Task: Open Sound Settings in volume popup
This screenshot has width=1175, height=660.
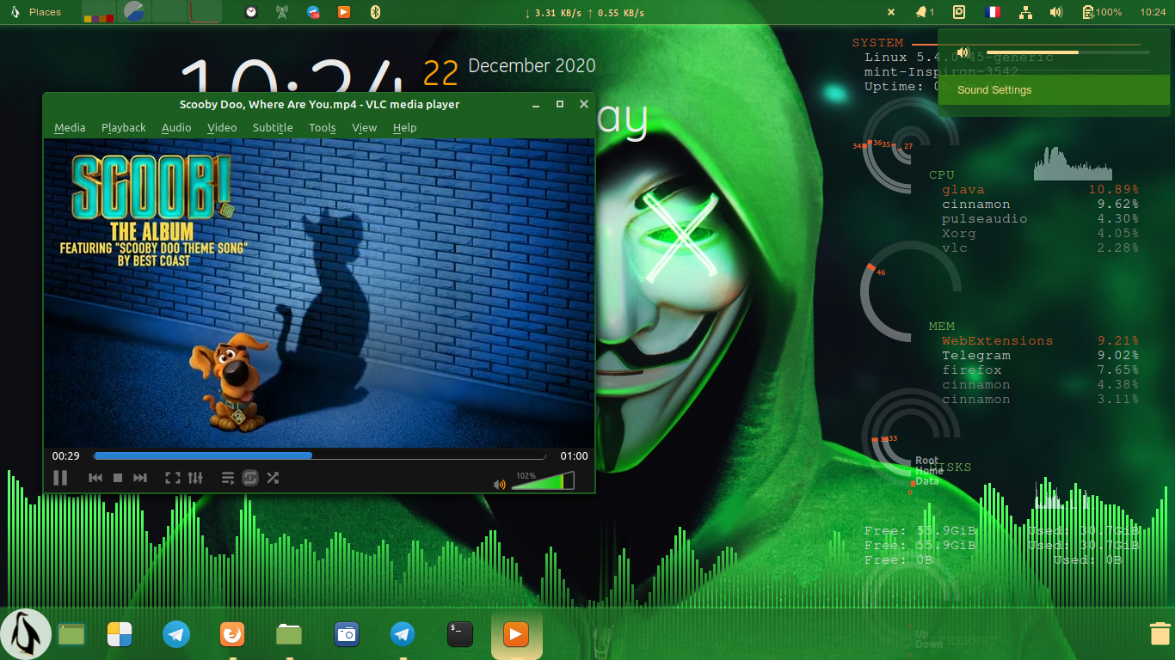Action: [x=1054, y=90]
